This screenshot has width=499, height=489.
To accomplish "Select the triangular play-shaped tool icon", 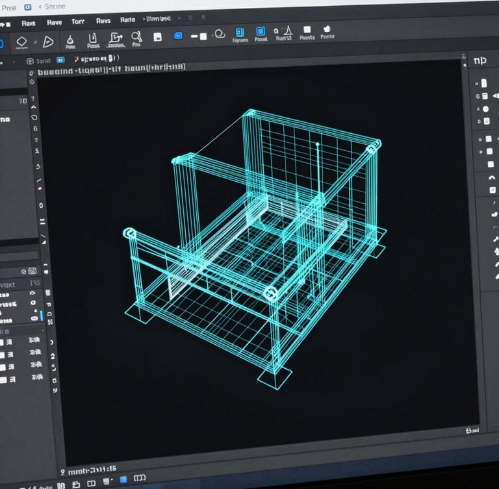I will 47,42.
